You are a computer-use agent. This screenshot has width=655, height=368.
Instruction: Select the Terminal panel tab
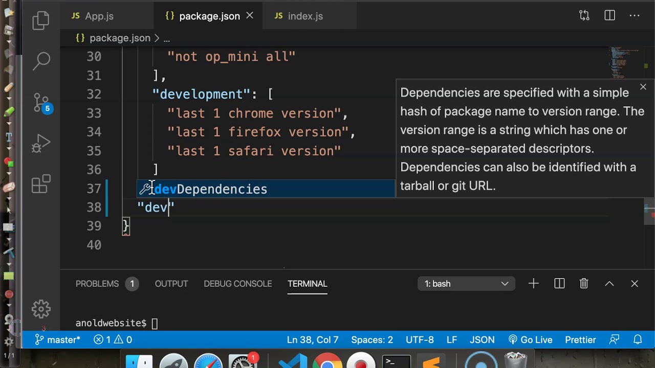tap(308, 284)
